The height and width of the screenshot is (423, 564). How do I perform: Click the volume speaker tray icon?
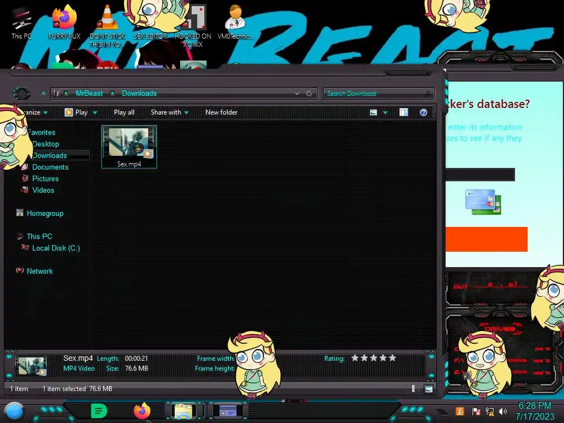point(502,411)
